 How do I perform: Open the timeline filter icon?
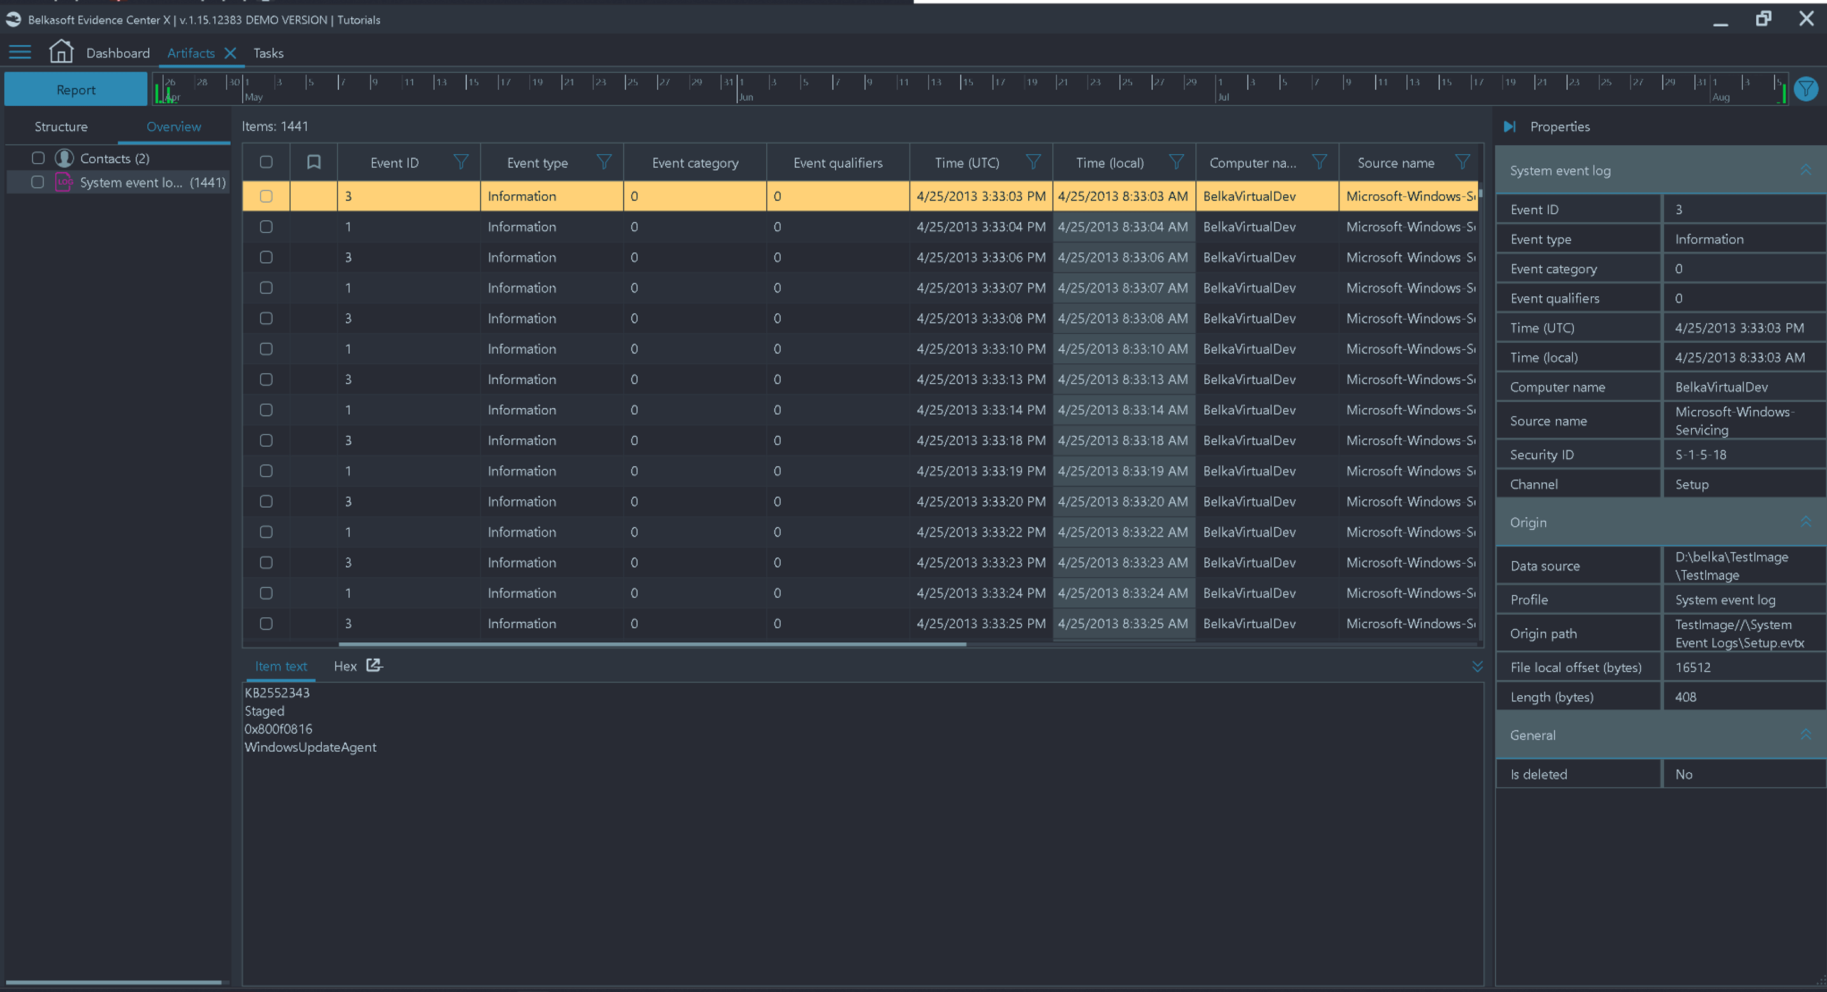[1805, 89]
